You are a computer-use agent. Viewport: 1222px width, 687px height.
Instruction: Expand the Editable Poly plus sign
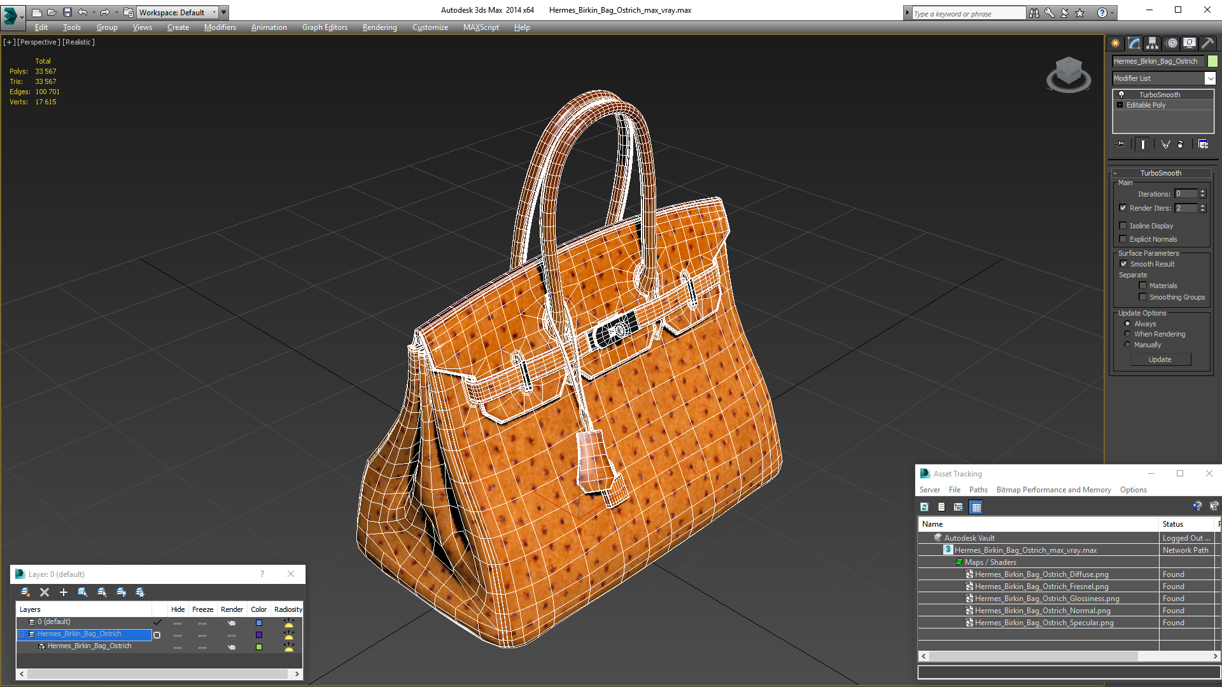pos(1120,105)
